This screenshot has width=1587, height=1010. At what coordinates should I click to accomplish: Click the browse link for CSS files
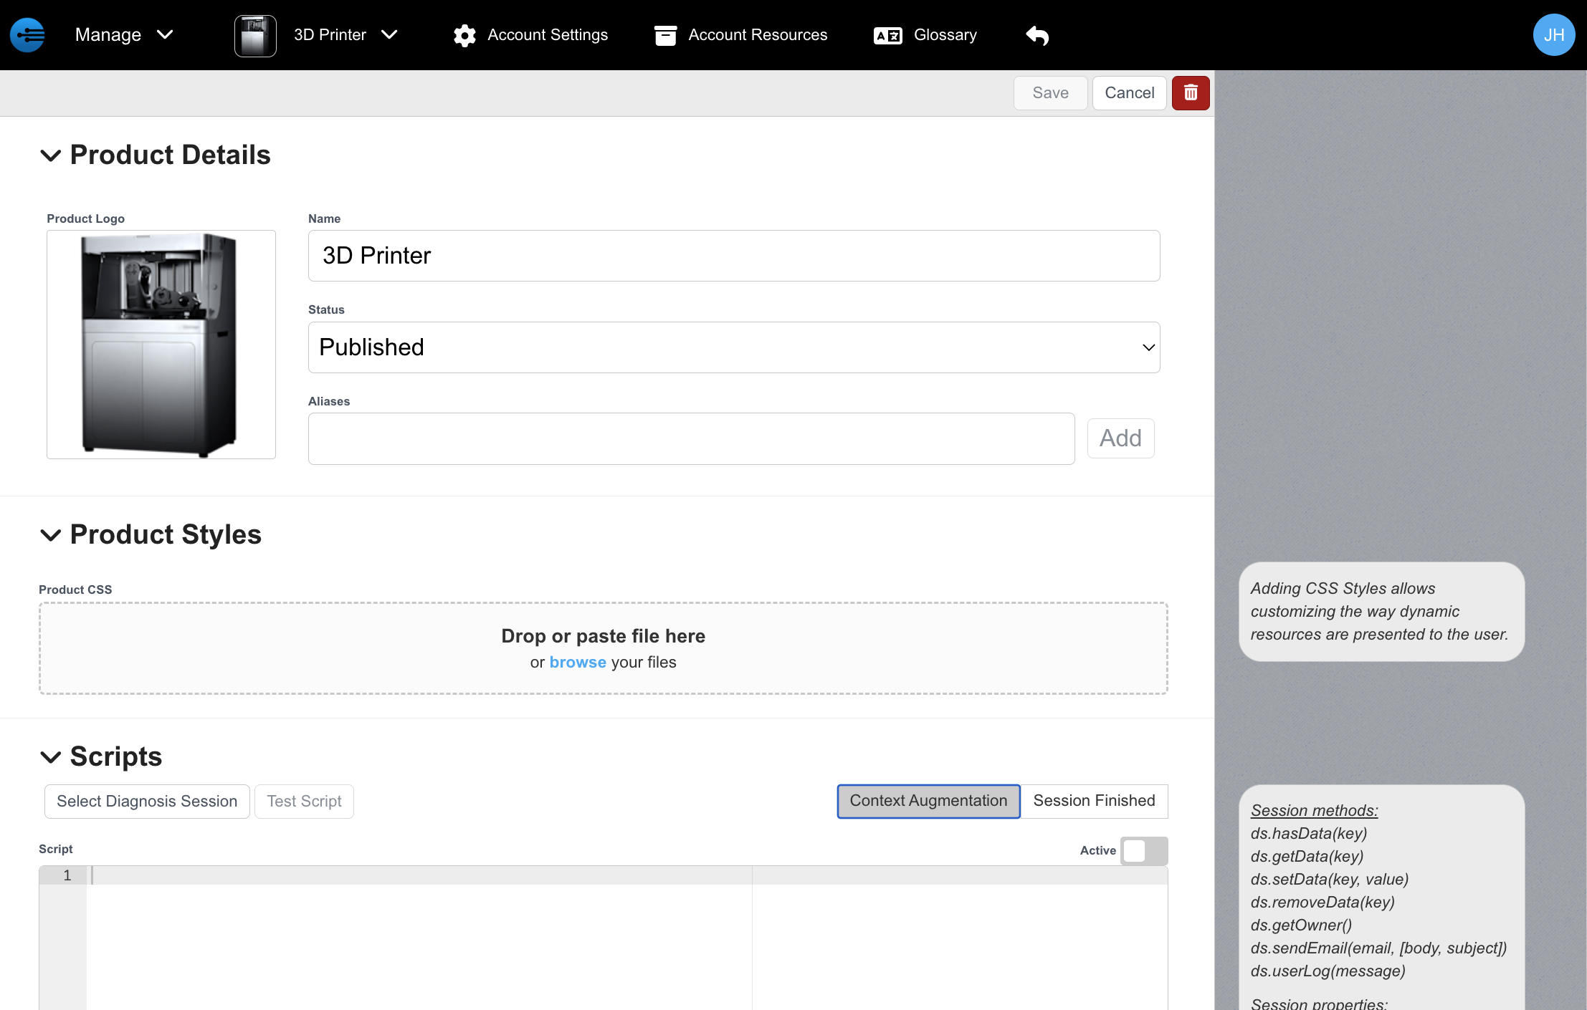tap(577, 663)
